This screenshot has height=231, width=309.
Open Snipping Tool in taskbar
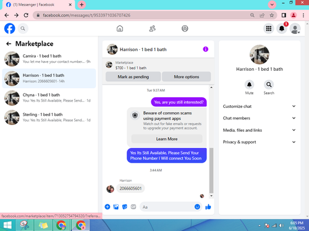point(25,225)
